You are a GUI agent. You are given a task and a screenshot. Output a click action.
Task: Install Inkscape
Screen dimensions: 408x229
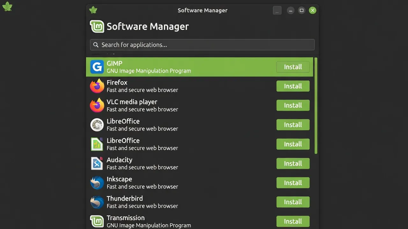(x=293, y=183)
